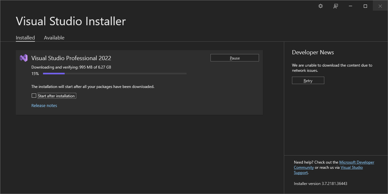Image resolution: width=388 pixels, height=194 pixels.
Task: Open settings via the gear icon
Action: pos(320,6)
